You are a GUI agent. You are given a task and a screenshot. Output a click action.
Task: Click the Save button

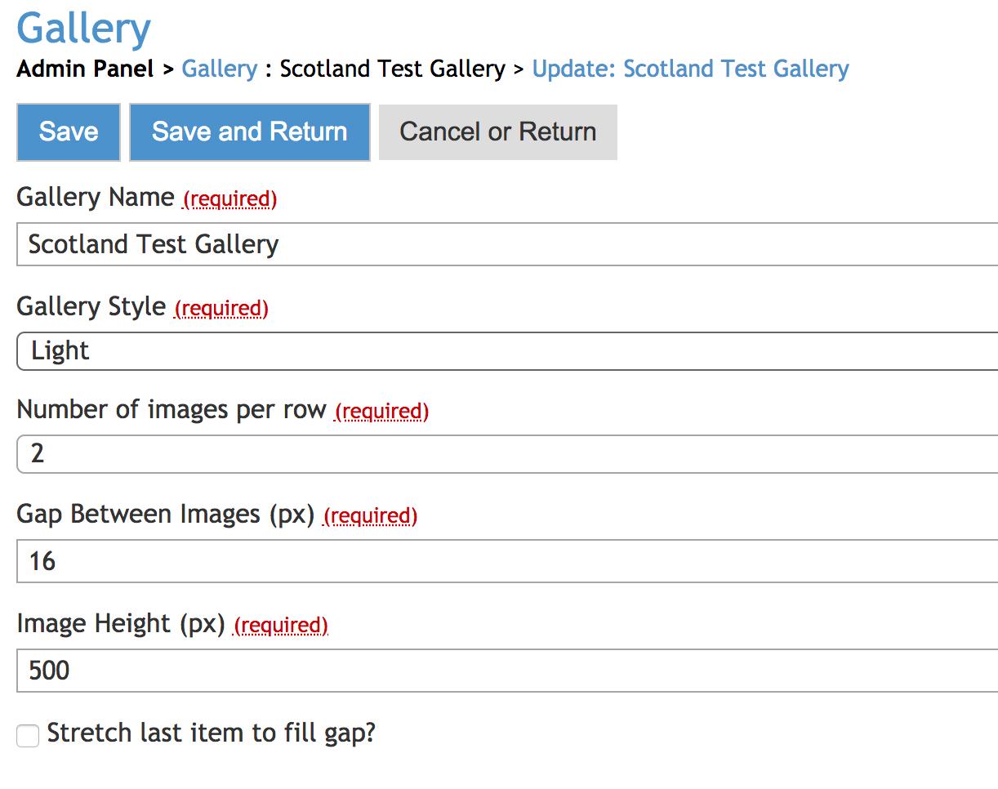(x=68, y=131)
